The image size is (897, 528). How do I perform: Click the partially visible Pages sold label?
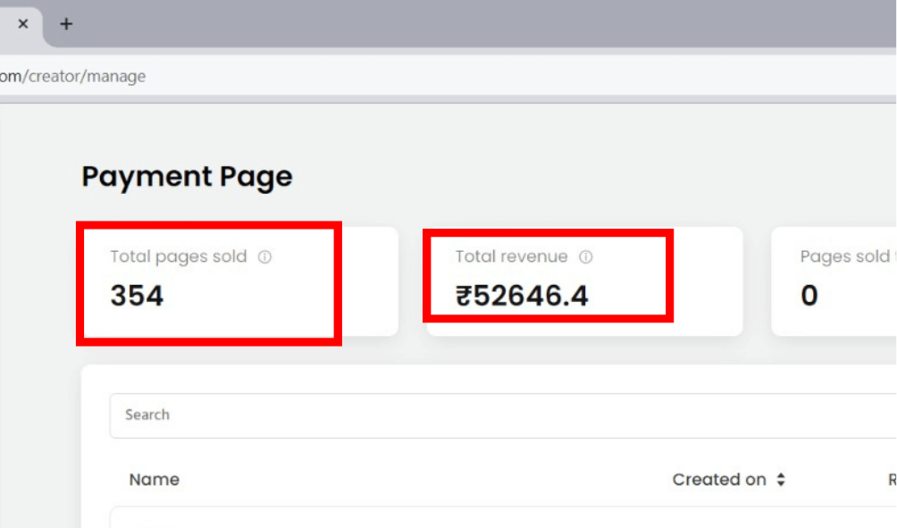[844, 257]
